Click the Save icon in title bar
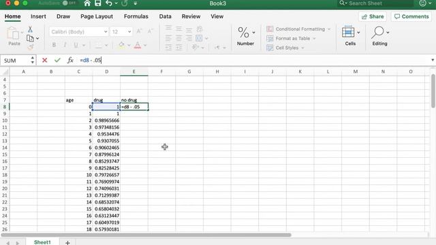 [x=98, y=3]
